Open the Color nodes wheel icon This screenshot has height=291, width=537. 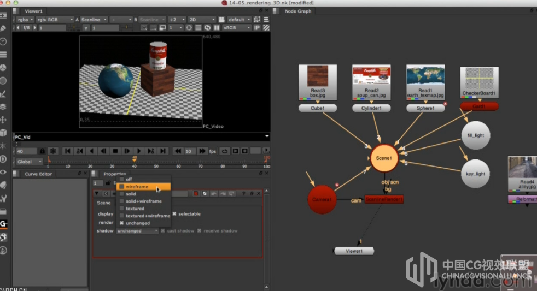coord(3,68)
